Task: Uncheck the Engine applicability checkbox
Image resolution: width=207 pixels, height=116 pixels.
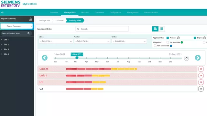Action: (x=195, y=38)
